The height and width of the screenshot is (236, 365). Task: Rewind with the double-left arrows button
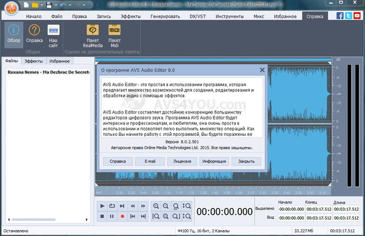coord(133,206)
